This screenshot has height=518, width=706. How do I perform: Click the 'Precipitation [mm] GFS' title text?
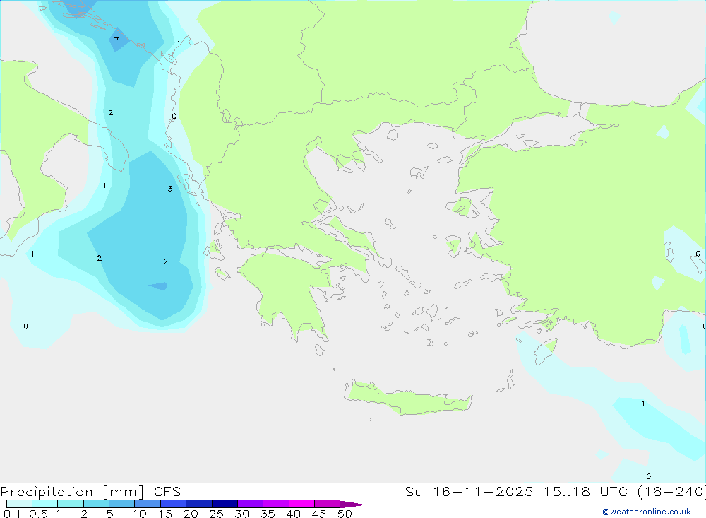(x=90, y=492)
